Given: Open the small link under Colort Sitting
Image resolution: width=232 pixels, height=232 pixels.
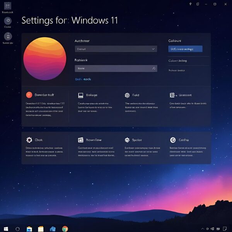Looking at the screenshot, I should tap(177, 70).
